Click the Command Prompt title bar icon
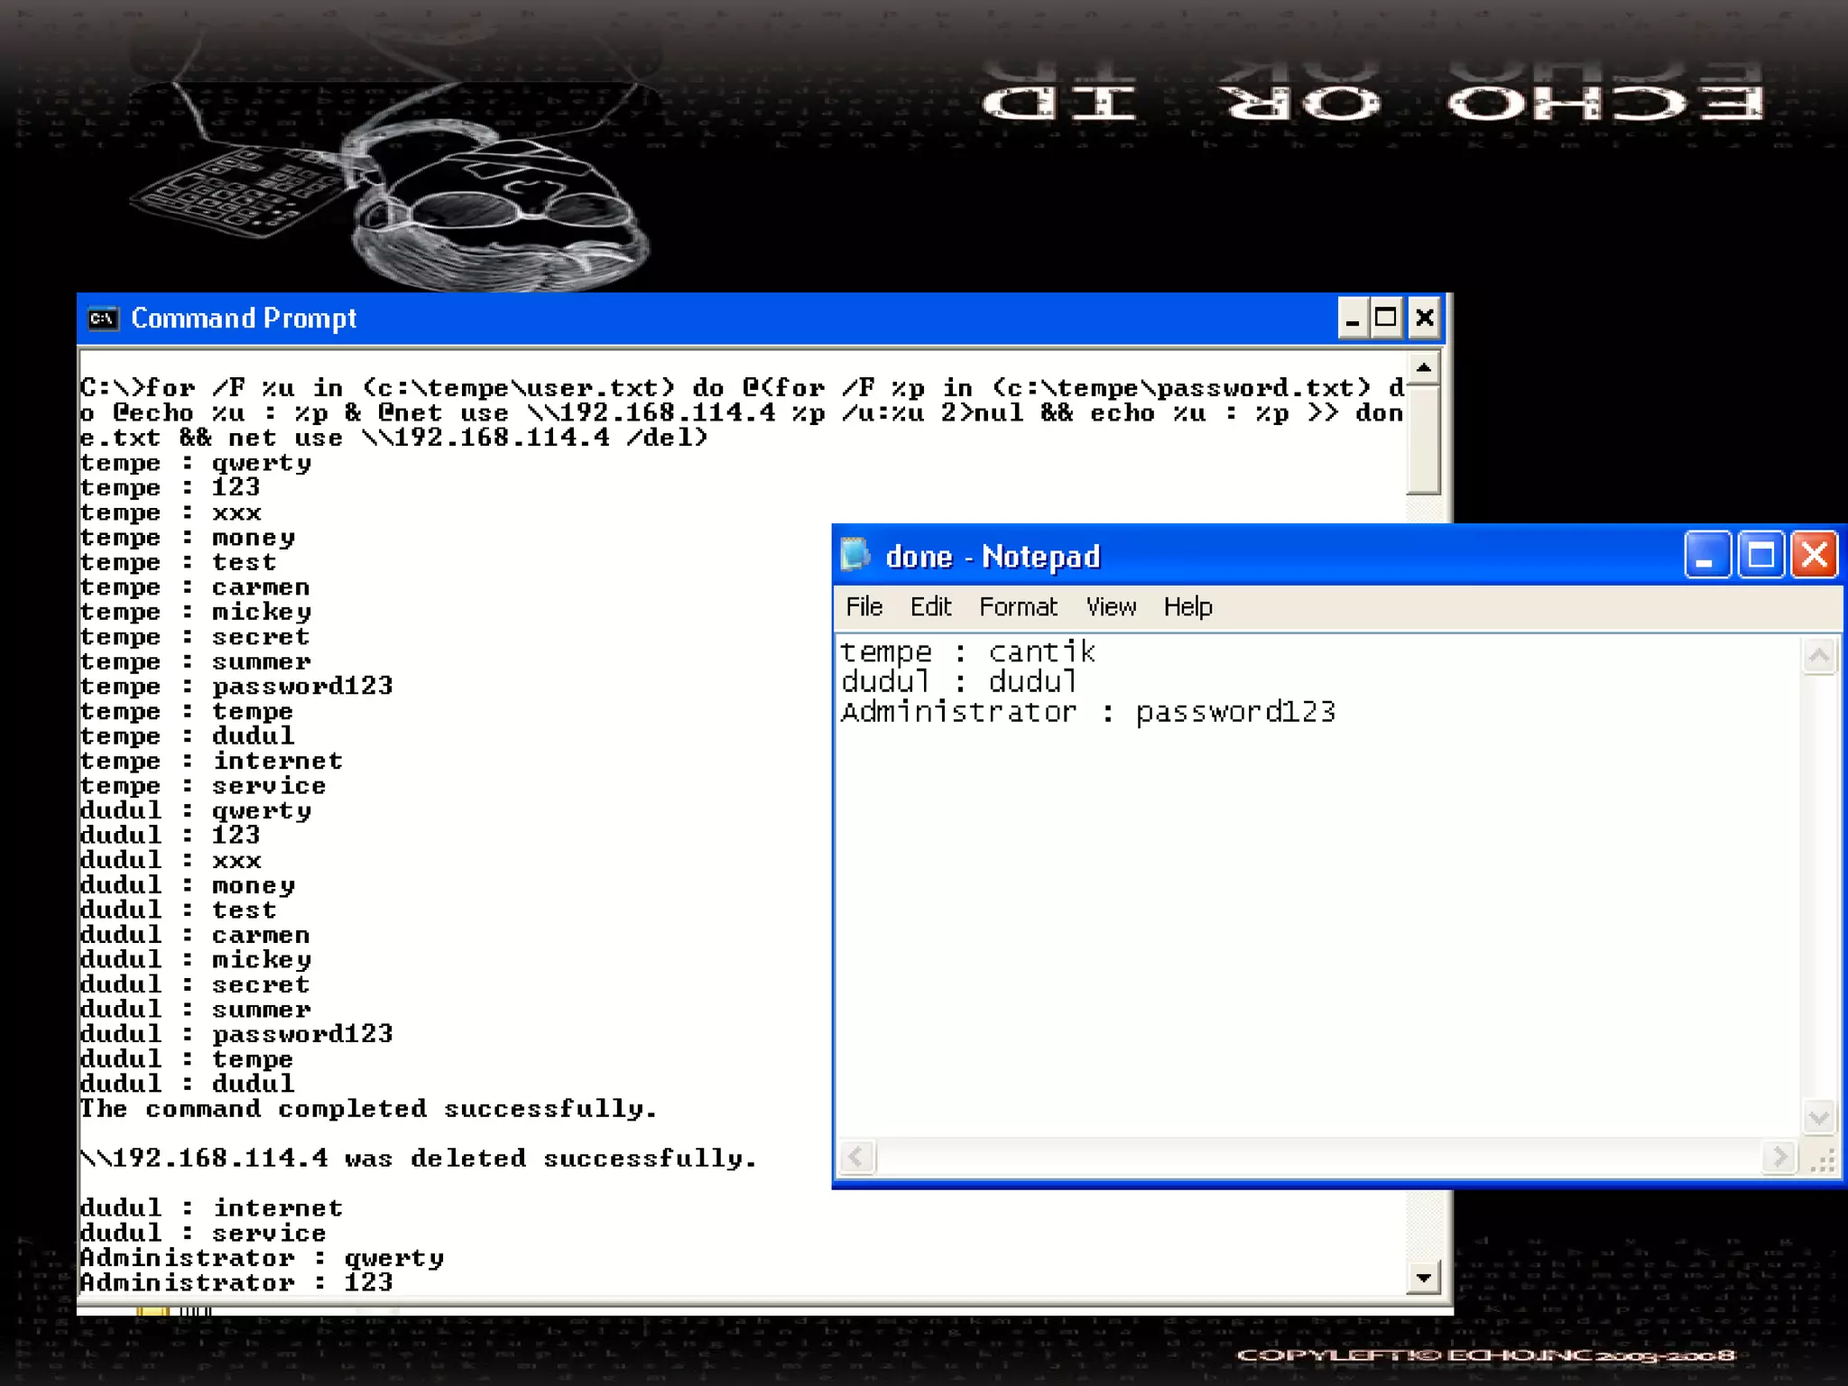1848x1386 pixels. tap(103, 319)
